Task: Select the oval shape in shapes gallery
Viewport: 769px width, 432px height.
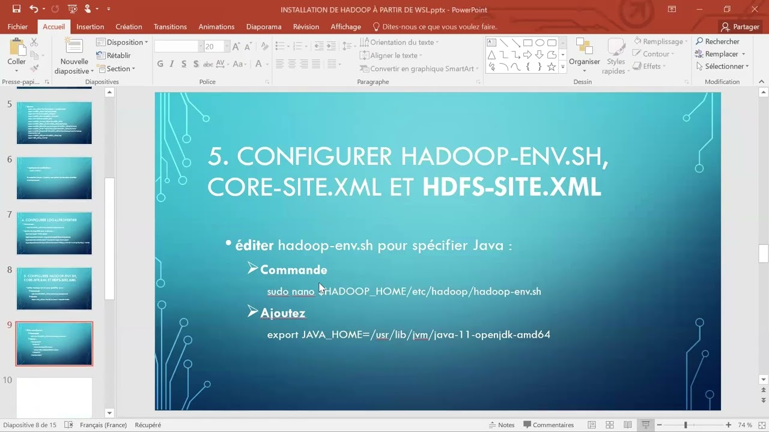Action: (x=540, y=43)
